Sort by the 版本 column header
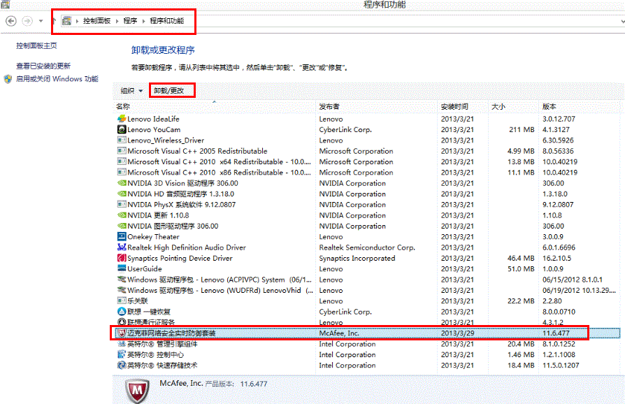625x404 pixels. coord(580,106)
